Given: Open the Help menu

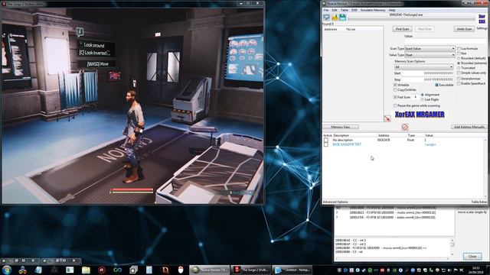Looking at the screenshot, I should [x=392, y=10].
